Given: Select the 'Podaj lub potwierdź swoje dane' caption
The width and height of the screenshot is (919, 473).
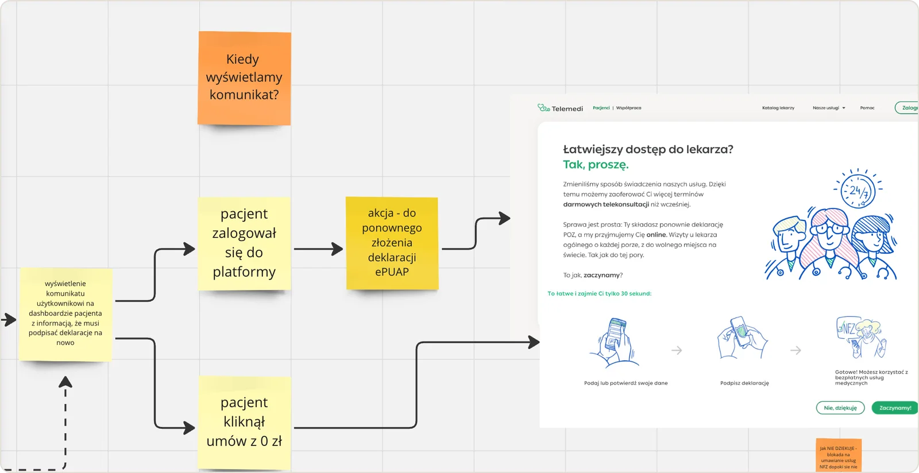Looking at the screenshot, I should point(625,383).
